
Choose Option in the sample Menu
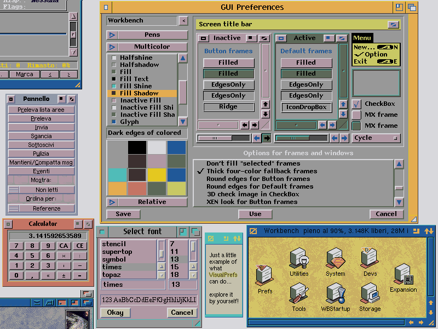pos(376,54)
